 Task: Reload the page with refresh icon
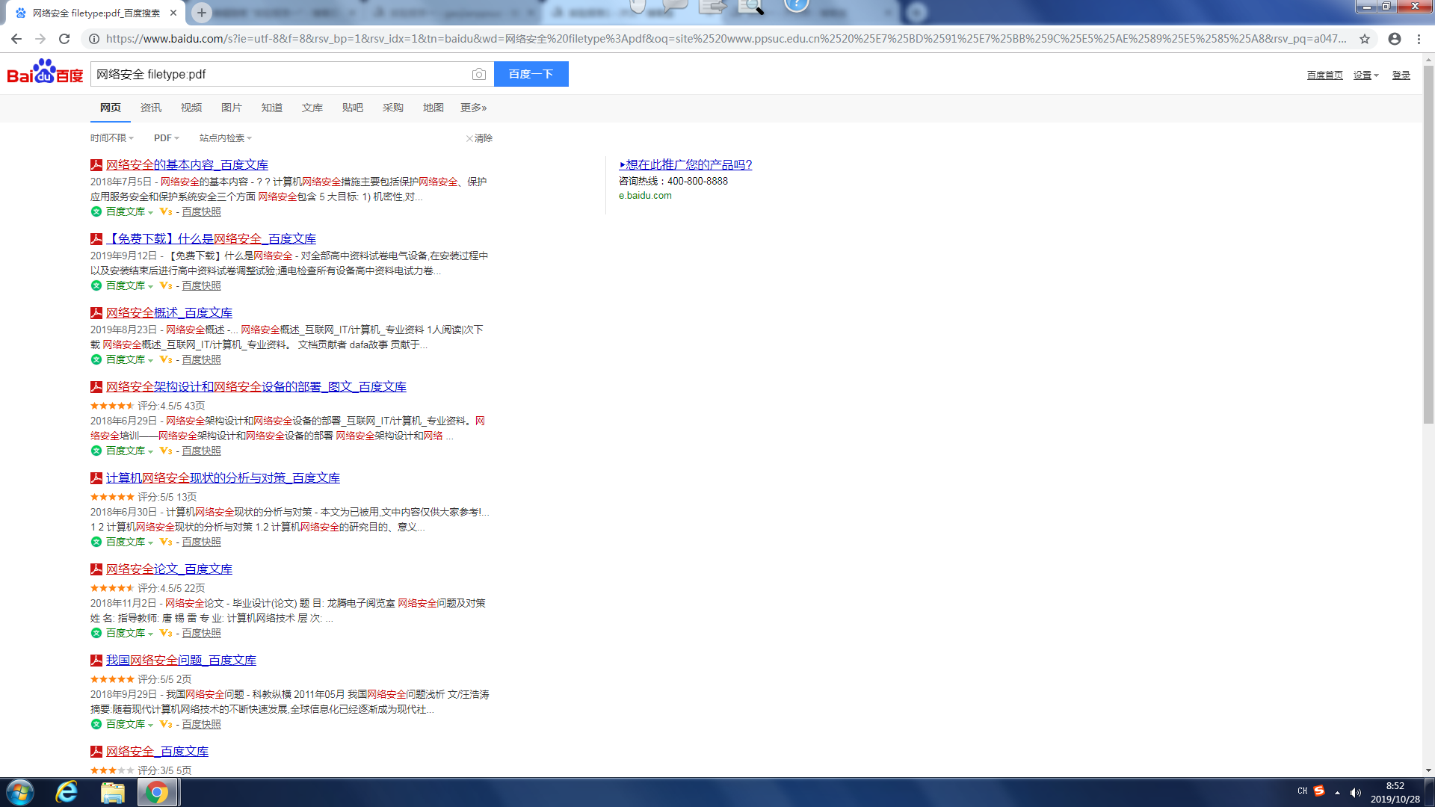tap(64, 39)
